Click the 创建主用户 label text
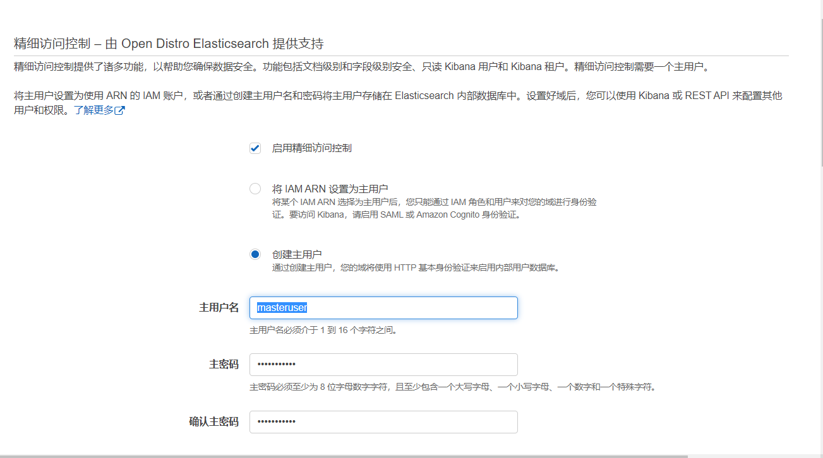This screenshot has width=823, height=458. pos(297,254)
